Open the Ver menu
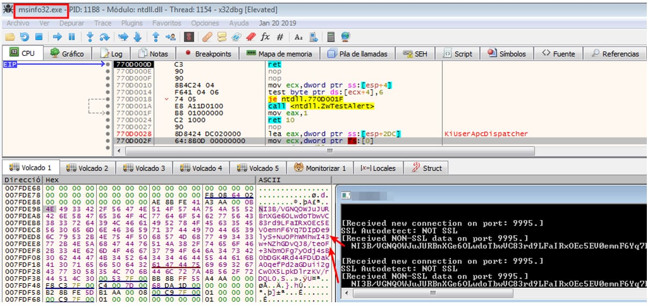Screen dimensions: 649x306 [45, 24]
